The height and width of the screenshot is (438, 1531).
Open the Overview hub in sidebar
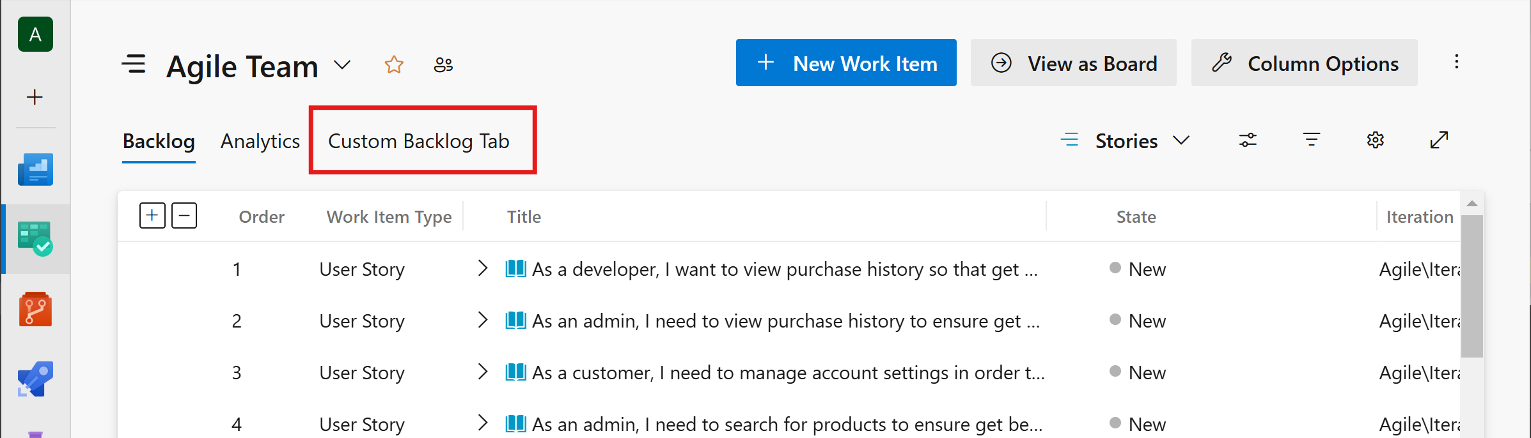pyautogui.click(x=35, y=170)
